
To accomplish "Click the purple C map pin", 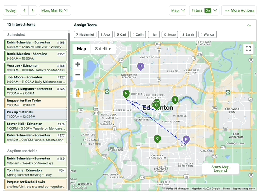I will [x=140, y=66].
